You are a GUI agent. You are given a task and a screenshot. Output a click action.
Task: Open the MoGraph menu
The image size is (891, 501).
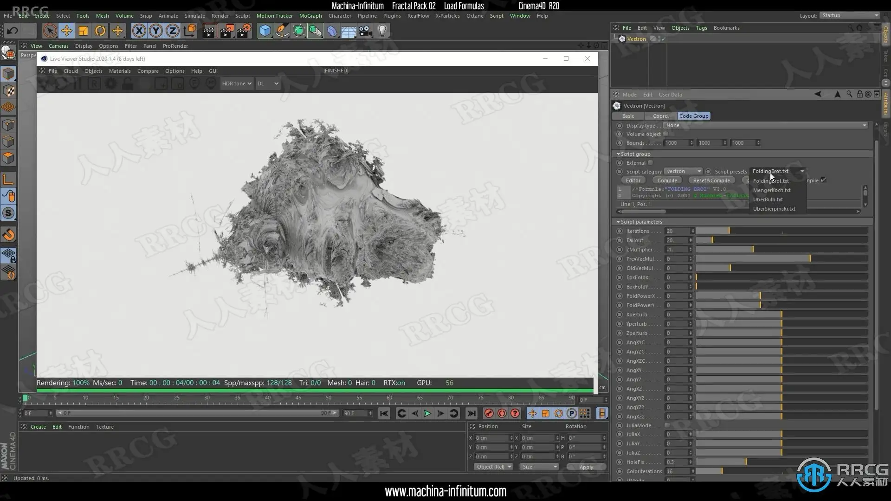310,16
